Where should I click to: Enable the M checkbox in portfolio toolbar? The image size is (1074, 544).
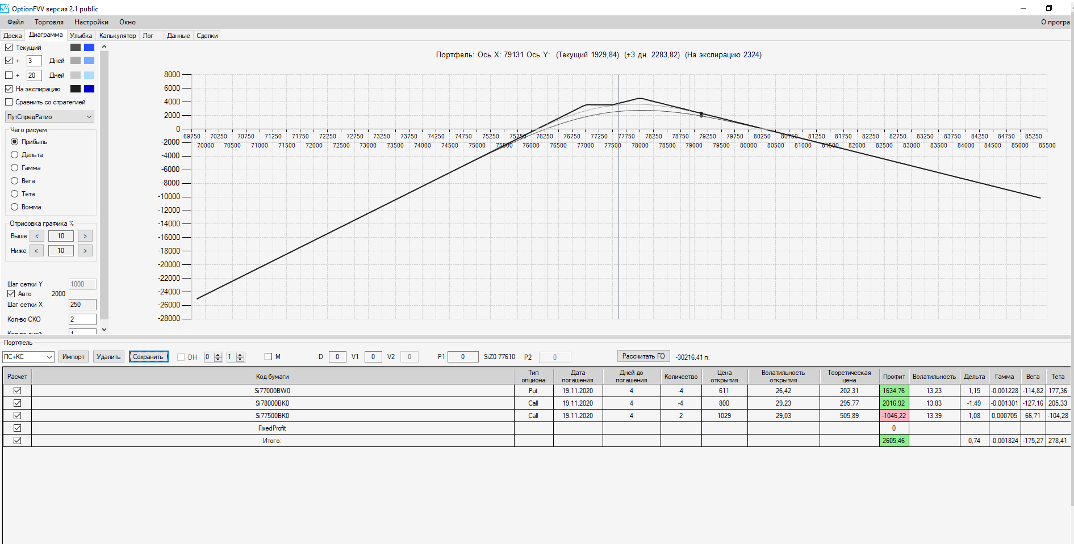coord(269,357)
